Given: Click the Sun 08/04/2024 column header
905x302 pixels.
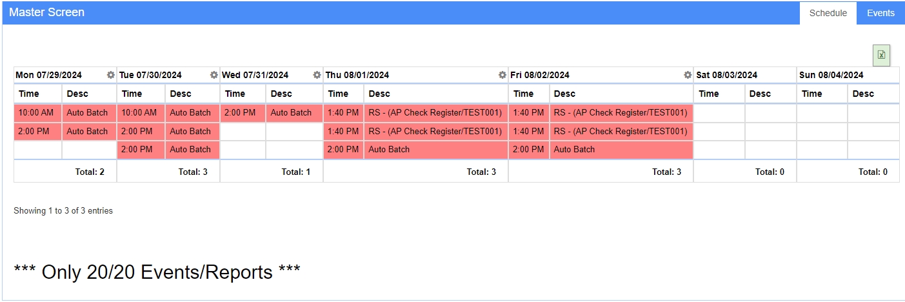Looking at the screenshot, I should pyautogui.click(x=848, y=75).
